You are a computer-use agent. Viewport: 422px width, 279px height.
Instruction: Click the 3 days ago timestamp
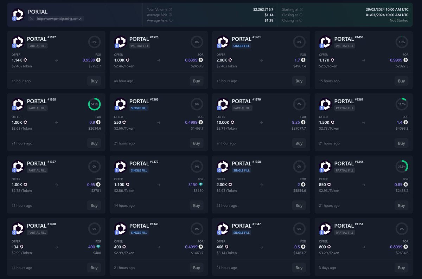tap(327, 268)
